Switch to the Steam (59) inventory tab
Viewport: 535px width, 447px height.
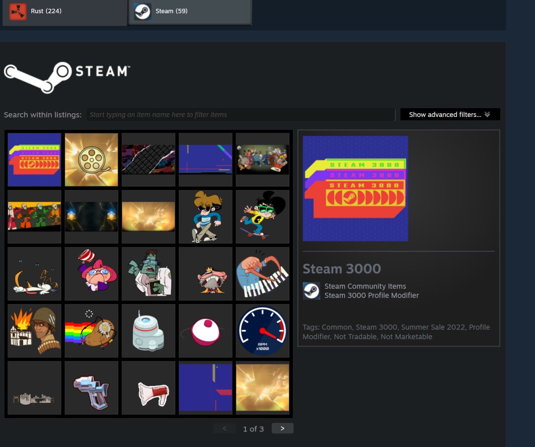click(190, 12)
